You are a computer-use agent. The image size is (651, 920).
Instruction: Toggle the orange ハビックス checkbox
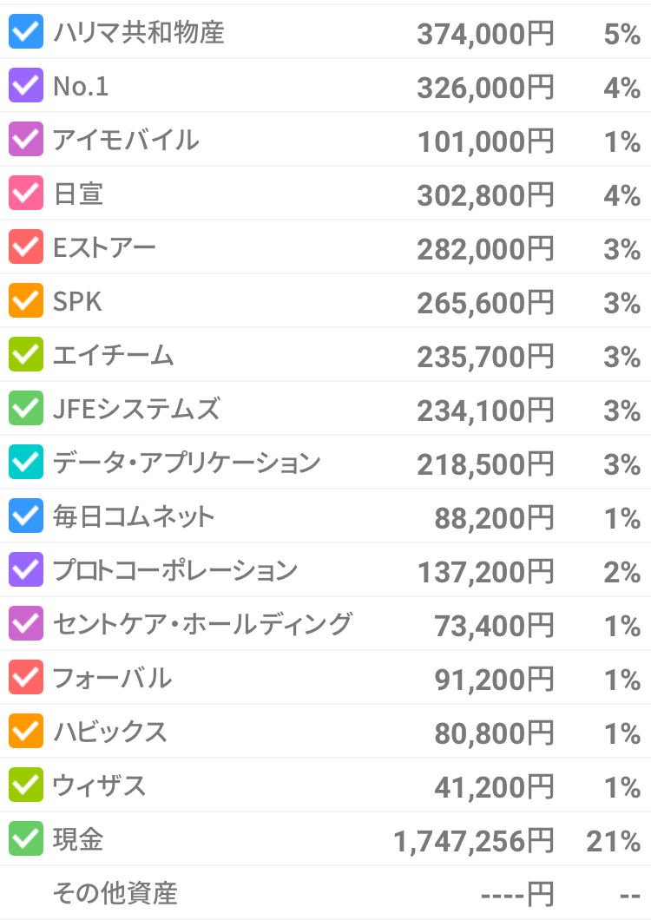pyautogui.click(x=25, y=732)
